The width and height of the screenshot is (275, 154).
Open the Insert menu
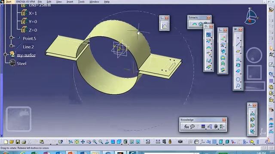pyautogui.click(x=70, y=2)
